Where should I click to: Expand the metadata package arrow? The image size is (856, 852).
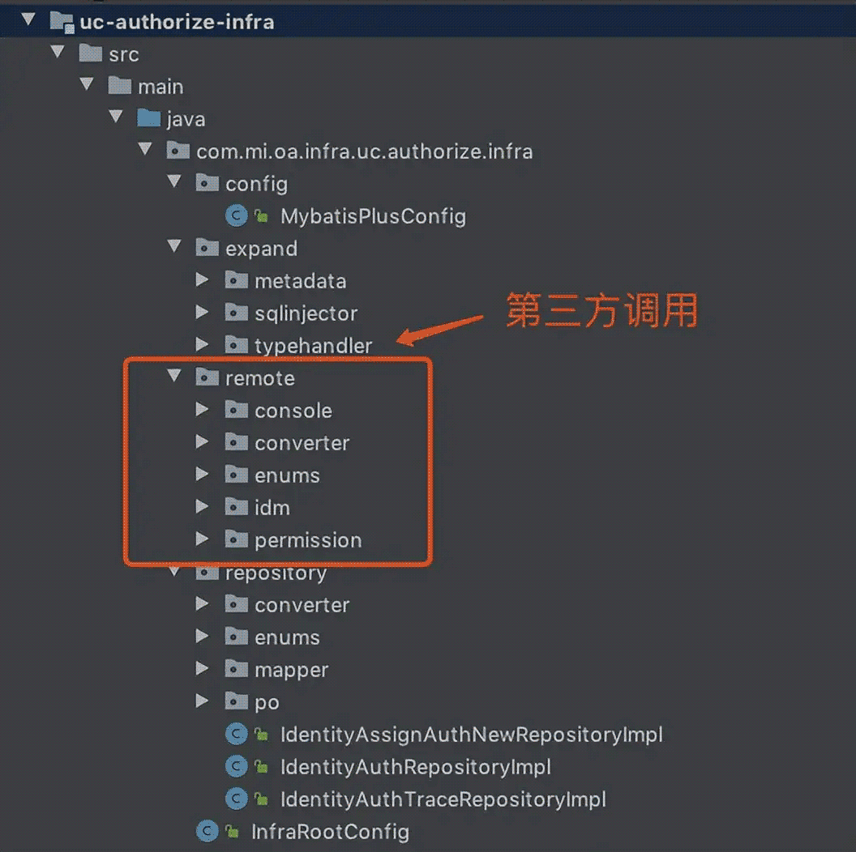202,280
